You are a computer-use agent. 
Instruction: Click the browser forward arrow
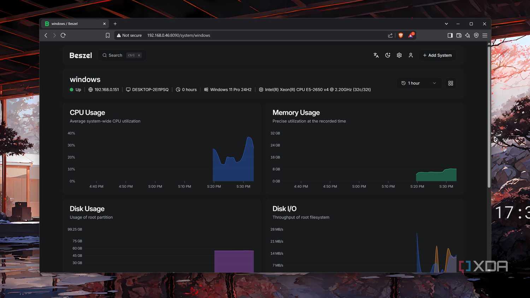coord(54,35)
